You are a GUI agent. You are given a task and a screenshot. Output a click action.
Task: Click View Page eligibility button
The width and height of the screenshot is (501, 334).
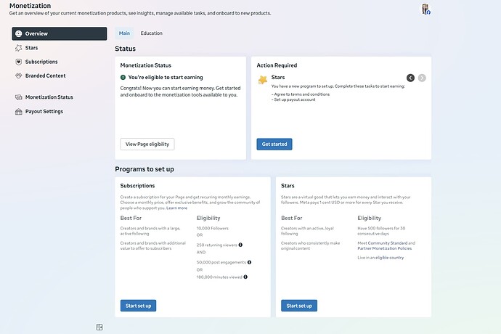click(147, 144)
